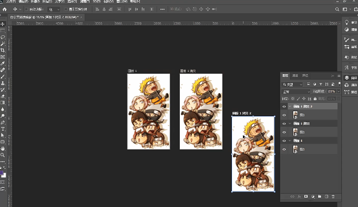This screenshot has height=207, width=358.
Task: Select the Pen tool
Action: click(3, 122)
